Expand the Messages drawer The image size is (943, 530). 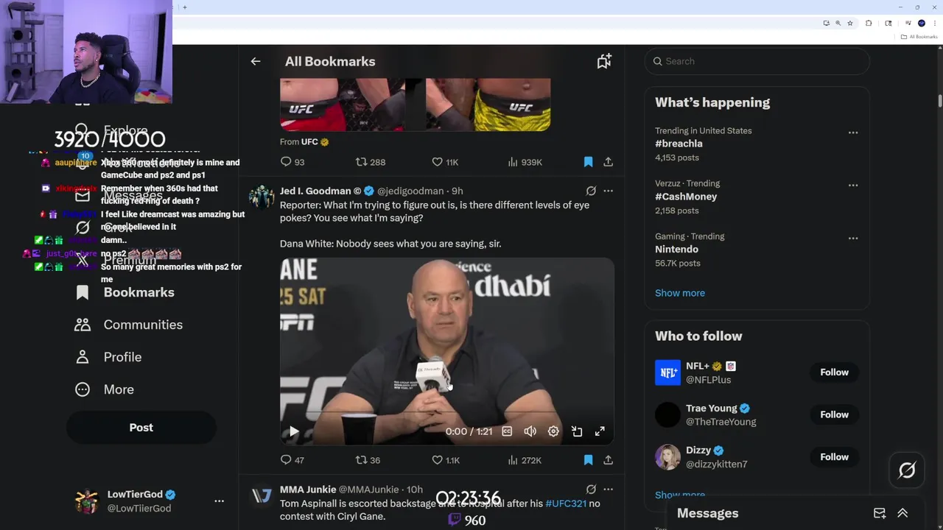902,513
